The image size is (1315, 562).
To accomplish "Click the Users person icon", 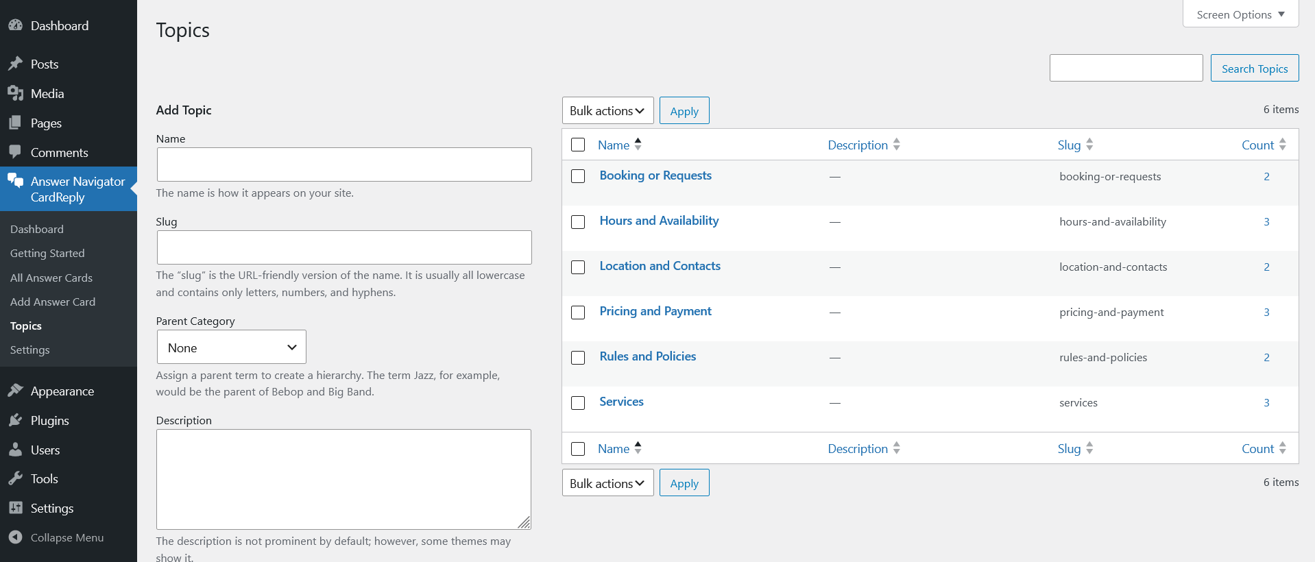I will pos(15,450).
